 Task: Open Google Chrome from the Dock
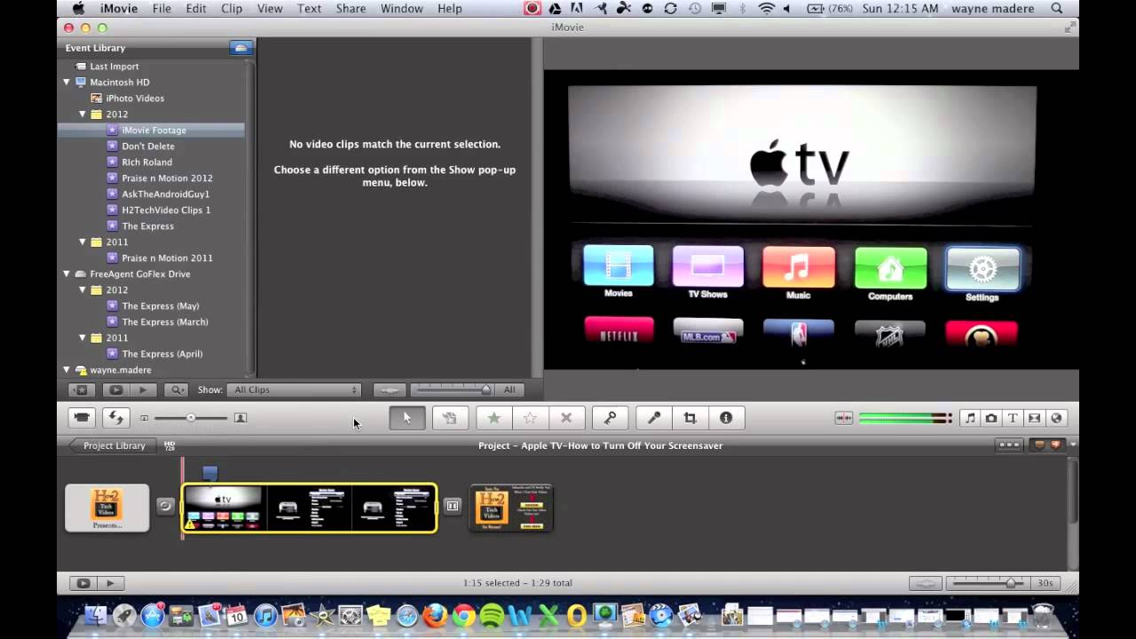463,615
